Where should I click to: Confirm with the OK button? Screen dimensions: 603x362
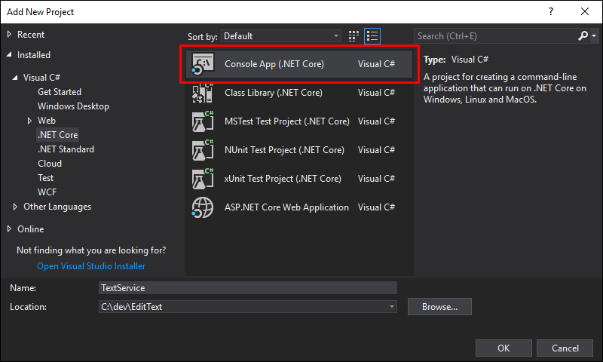[x=504, y=348]
